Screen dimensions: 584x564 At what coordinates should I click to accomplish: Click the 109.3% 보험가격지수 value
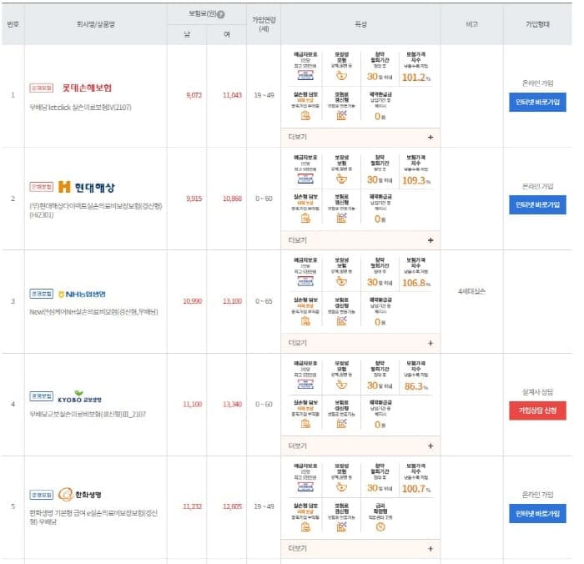tap(416, 181)
